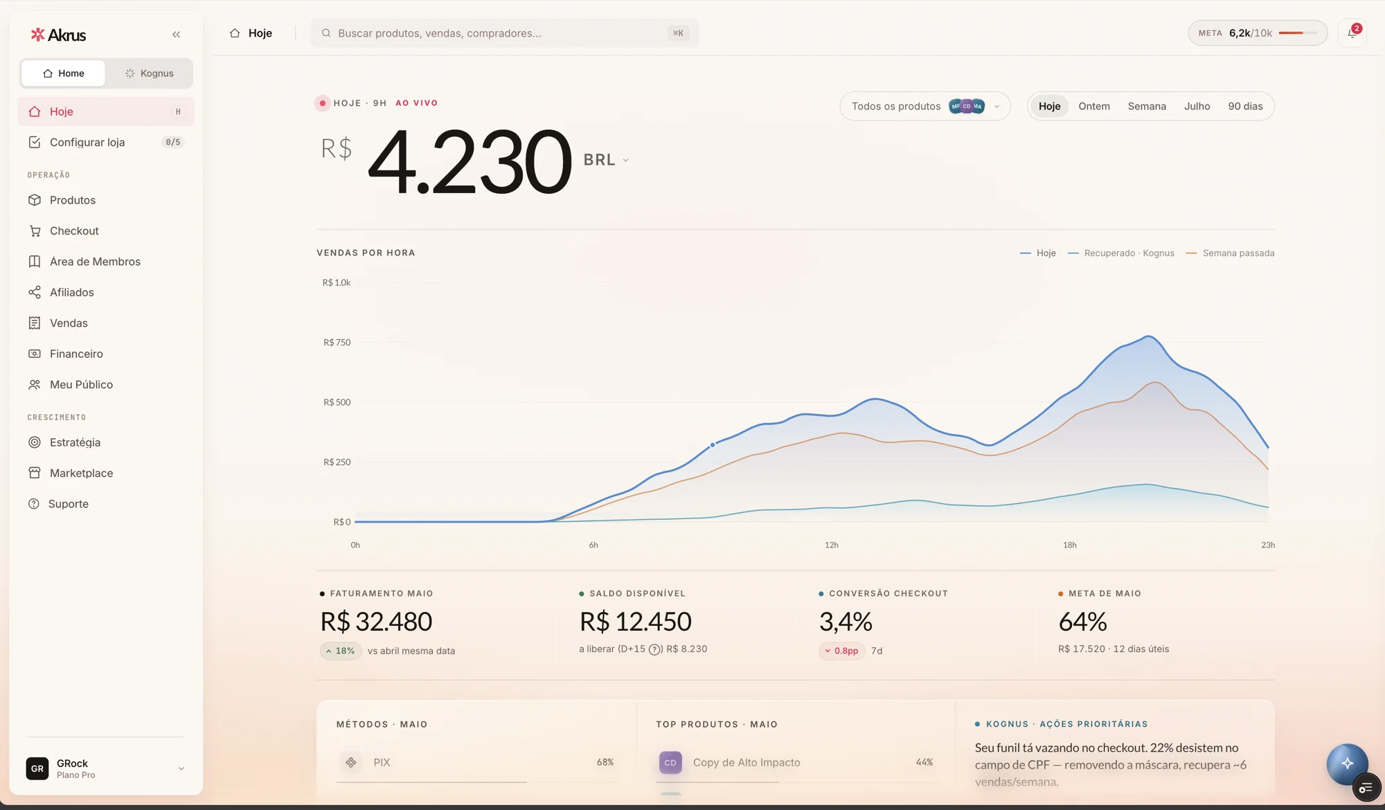Image resolution: width=1385 pixels, height=810 pixels.
Task: Click the META progress bar
Action: coord(1298,33)
